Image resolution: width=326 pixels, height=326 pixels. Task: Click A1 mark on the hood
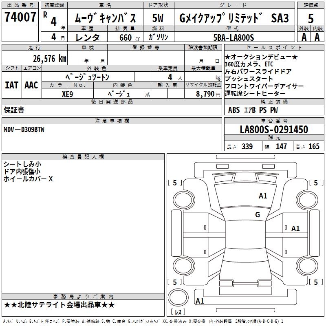[263, 196]
